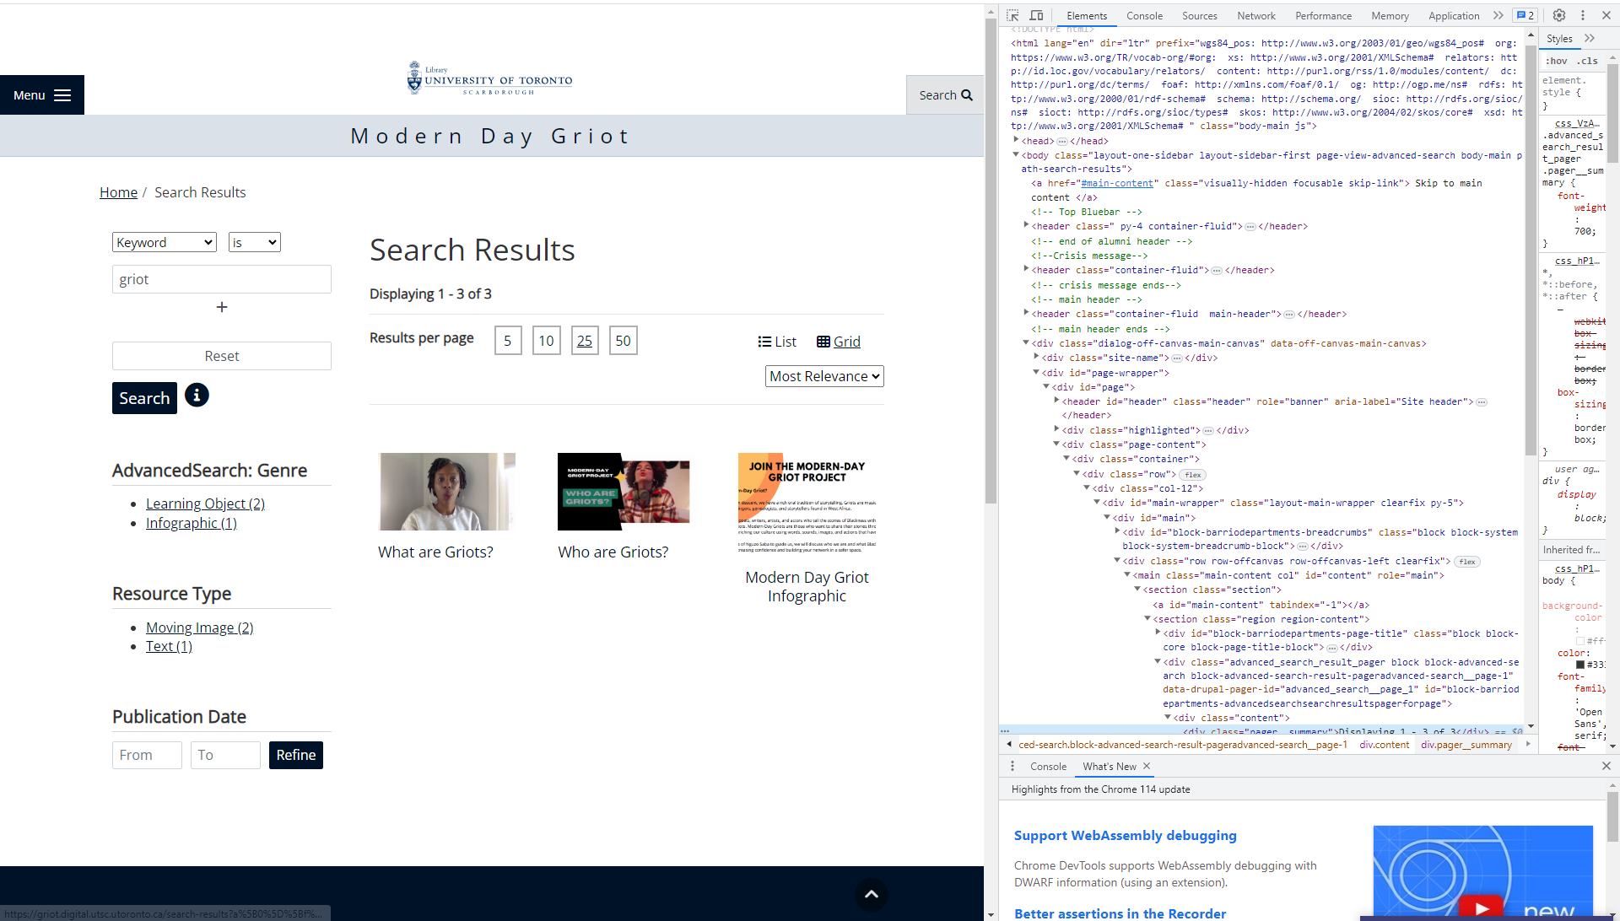Switch results to List view
Screen dimensions: 1620x921
click(777, 342)
